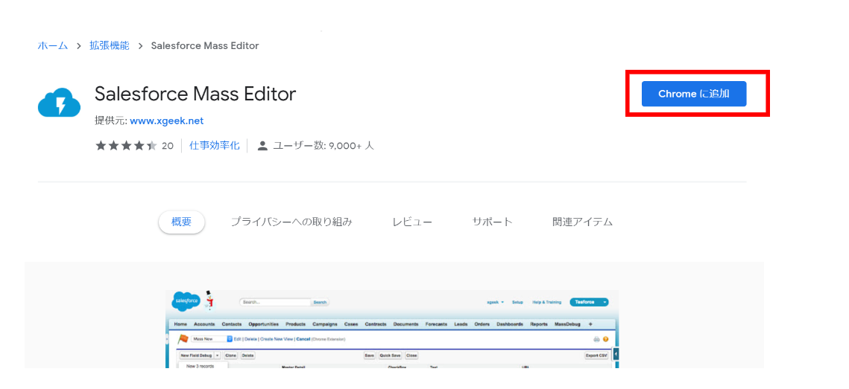The height and width of the screenshot is (389, 849).
Task: Select the 概要 tab
Action: click(181, 222)
